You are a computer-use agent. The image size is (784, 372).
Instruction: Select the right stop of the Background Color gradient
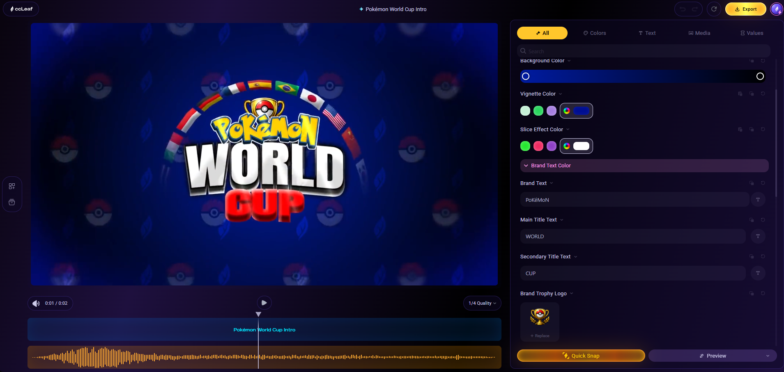point(760,76)
